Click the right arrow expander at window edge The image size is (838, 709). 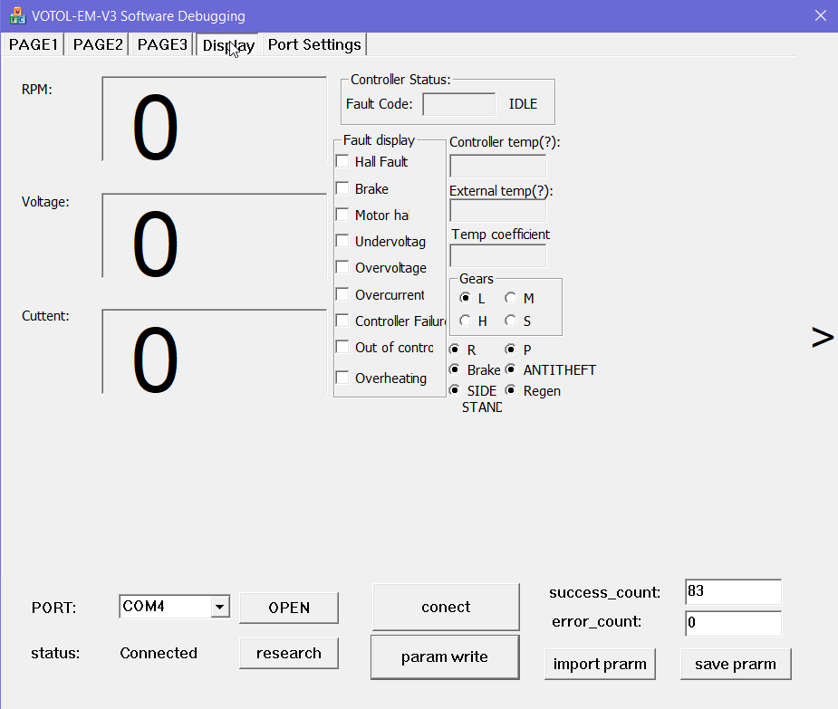[x=822, y=337]
